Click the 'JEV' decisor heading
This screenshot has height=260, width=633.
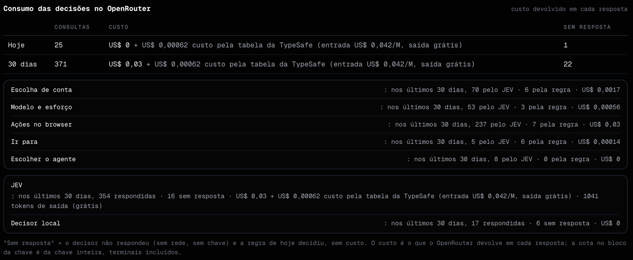coord(17,185)
